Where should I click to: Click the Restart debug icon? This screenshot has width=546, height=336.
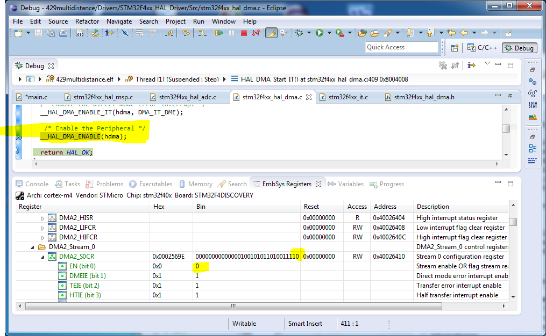pyautogui.click(x=95, y=33)
